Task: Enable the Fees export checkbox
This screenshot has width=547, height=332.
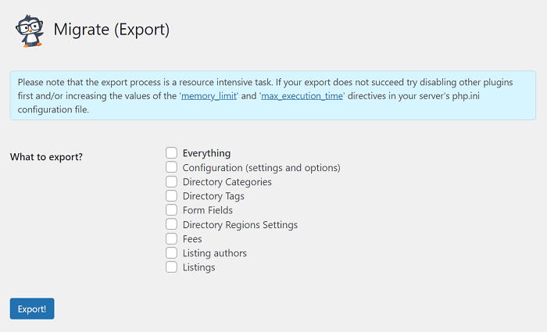Action: [x=171, y=238]
